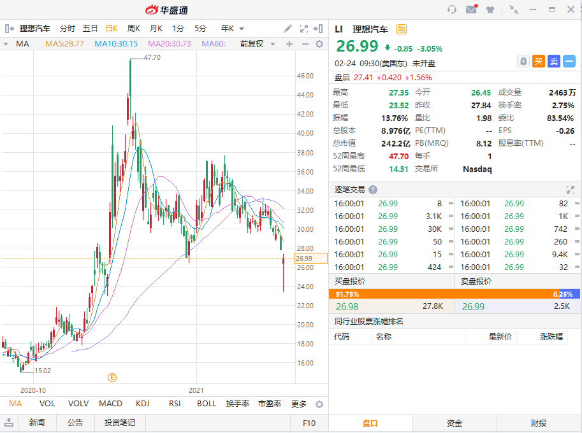Click ask price 26.99 in 卖盘报价
582x433 pixels.
473,306
